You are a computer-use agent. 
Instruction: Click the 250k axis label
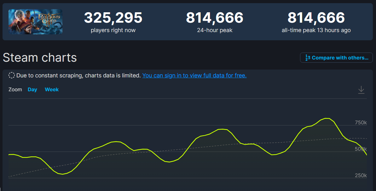click(x=361, y=176)
